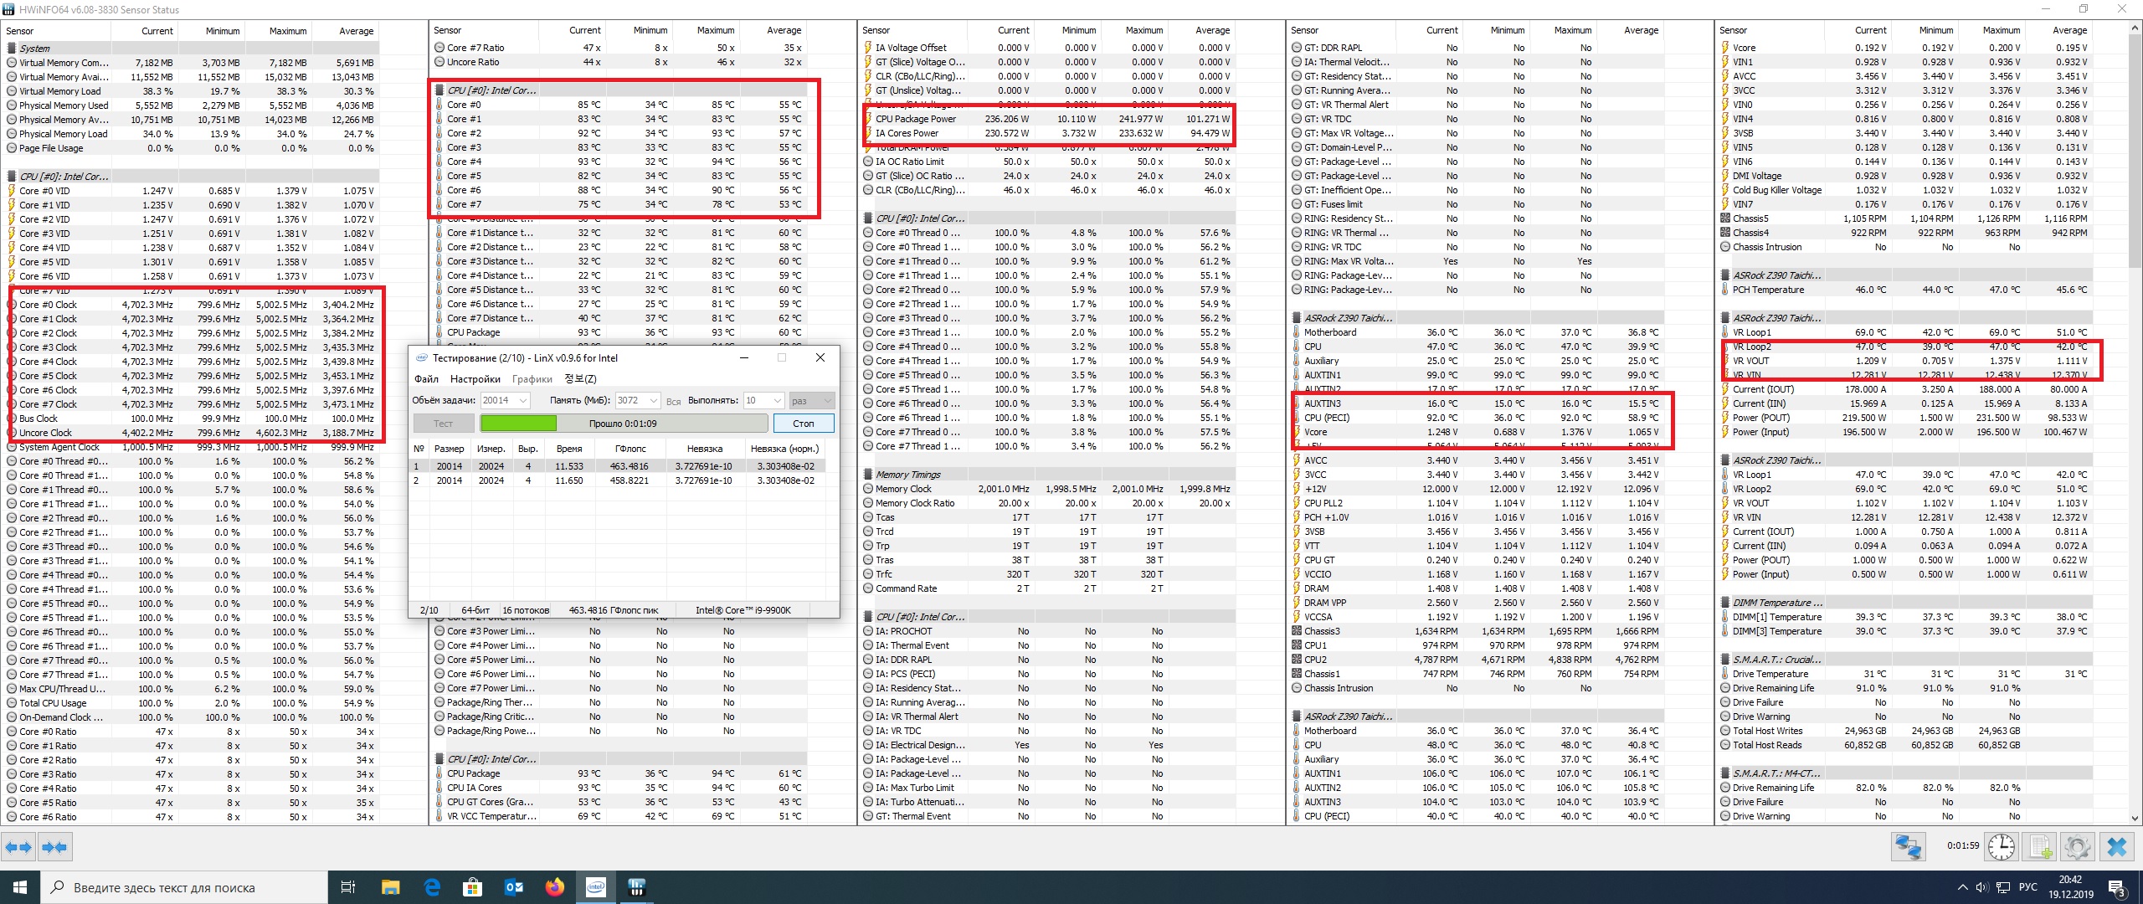Open the Файл menu in LinX
Screen dimensions: 2143x904
426,379
